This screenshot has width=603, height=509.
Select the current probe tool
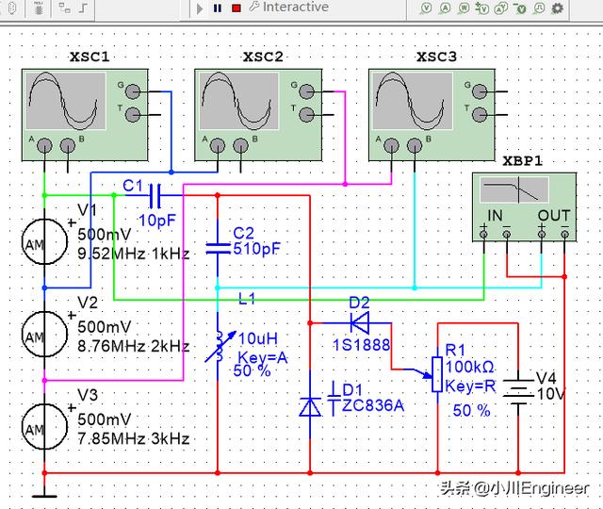445,8
